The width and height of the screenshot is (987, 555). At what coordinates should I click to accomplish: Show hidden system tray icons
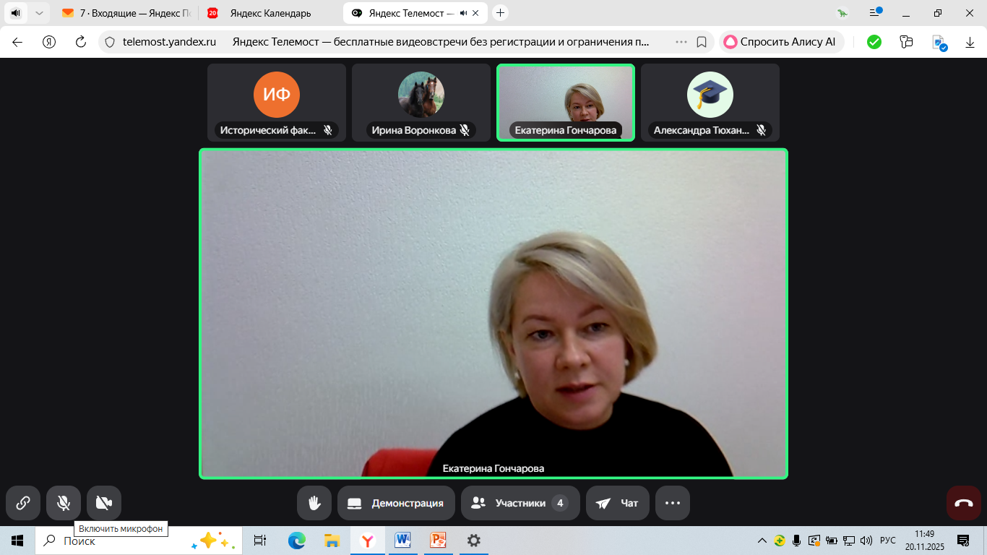(762, 541)
